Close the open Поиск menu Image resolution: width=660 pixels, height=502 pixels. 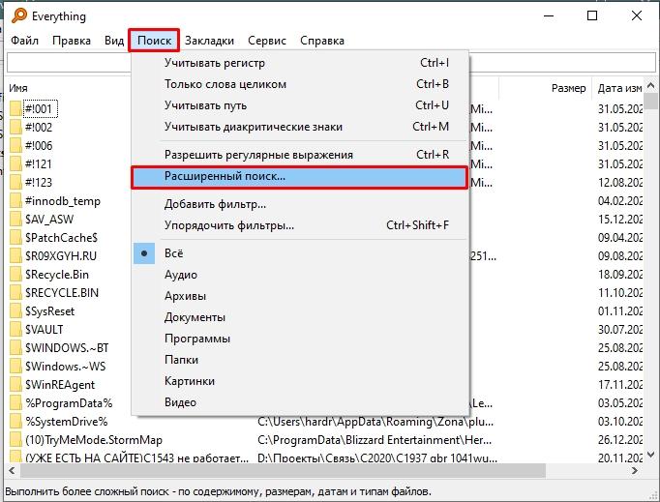tap(154, 41)
